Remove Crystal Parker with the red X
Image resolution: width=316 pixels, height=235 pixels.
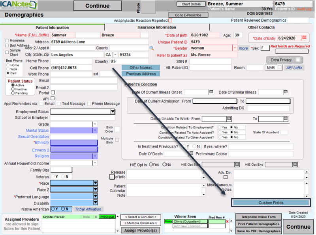[95, 217]
